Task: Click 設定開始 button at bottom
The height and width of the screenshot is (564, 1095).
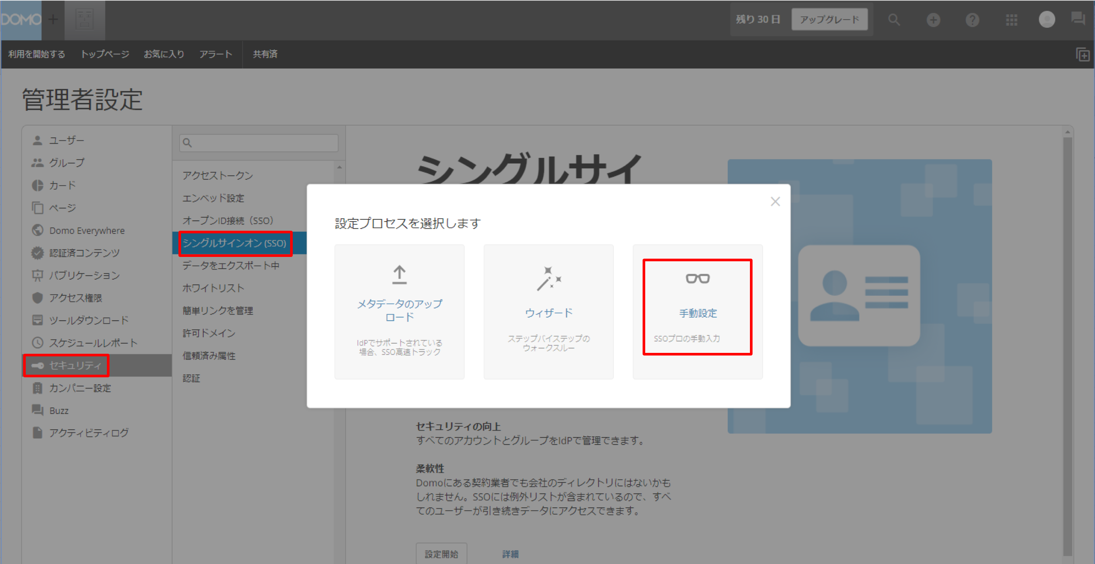Action: click(441, 554)
